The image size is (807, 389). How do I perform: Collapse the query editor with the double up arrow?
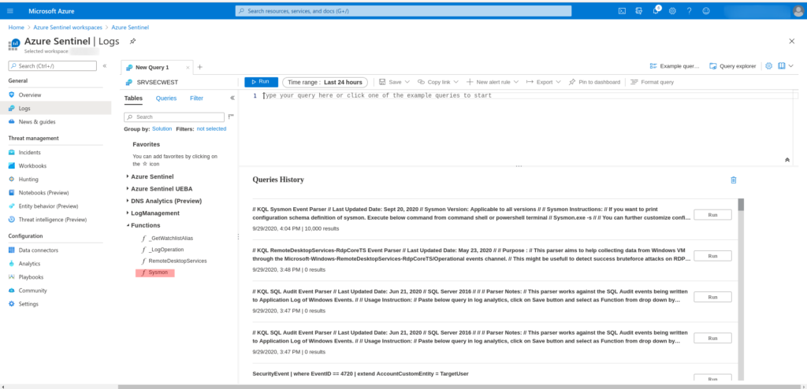[x=787, y=160]
